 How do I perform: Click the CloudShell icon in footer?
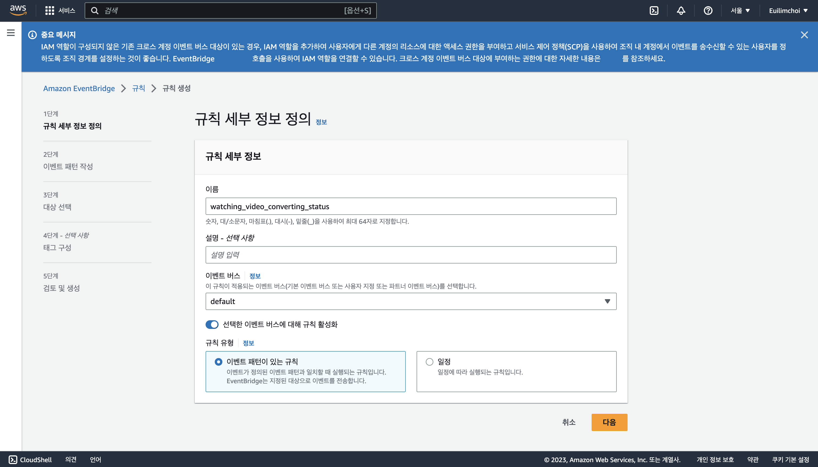click(x=13, y=459)
